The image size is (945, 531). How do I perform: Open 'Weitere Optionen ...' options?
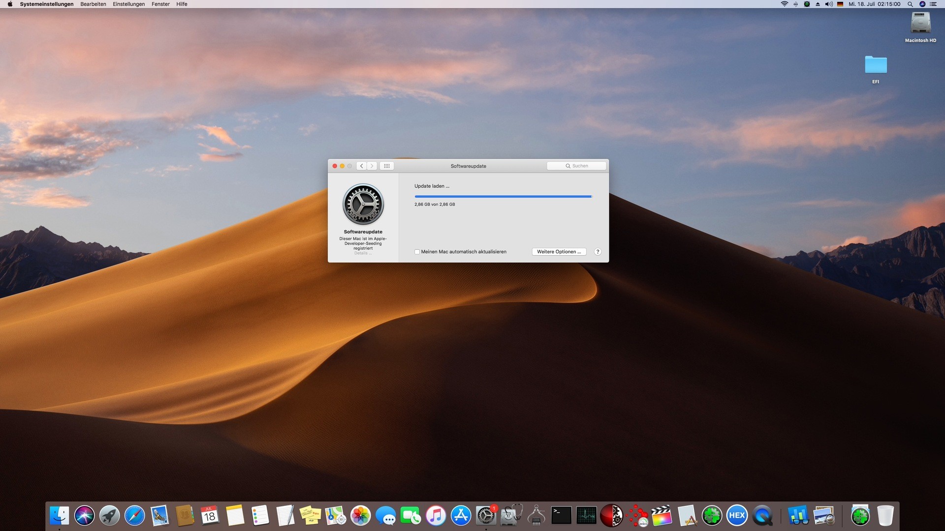559,252
